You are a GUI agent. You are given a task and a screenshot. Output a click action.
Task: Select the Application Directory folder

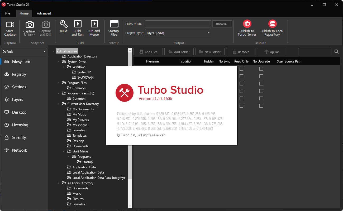(x=79, y=56)
